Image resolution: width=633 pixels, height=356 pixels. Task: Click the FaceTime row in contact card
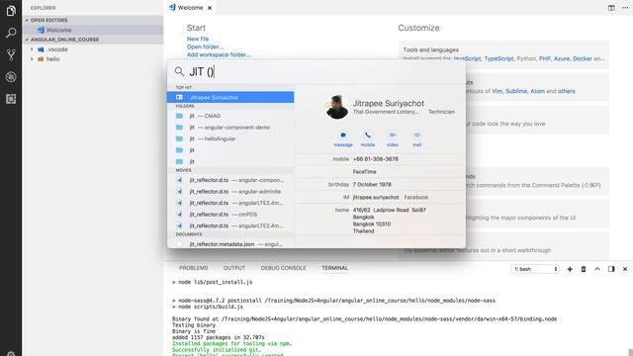365,171
